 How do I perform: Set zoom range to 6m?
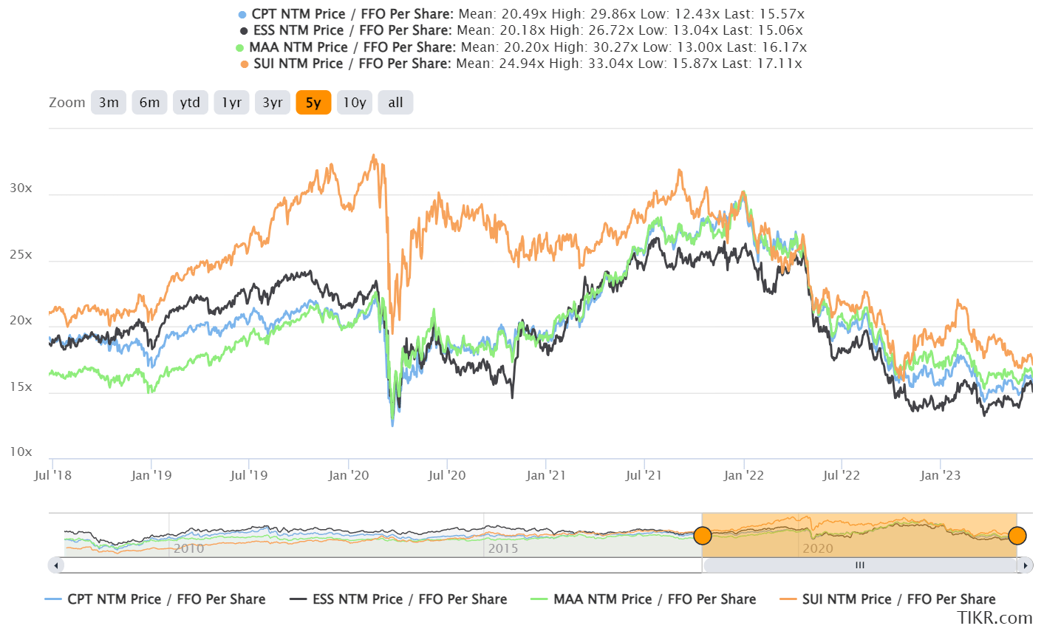[150, 103]
